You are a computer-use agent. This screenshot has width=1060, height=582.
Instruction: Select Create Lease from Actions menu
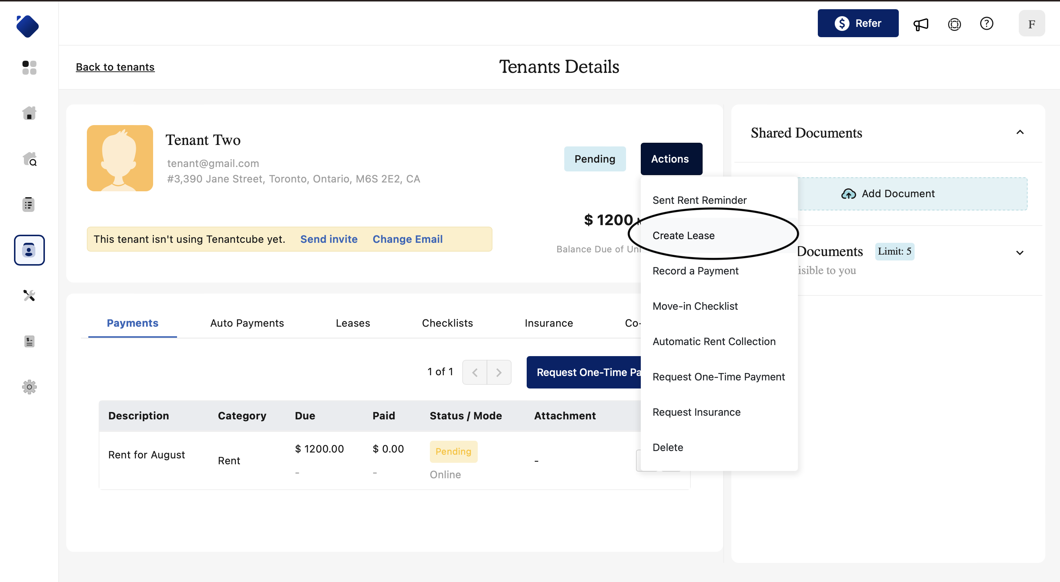(x=683, y=236)
